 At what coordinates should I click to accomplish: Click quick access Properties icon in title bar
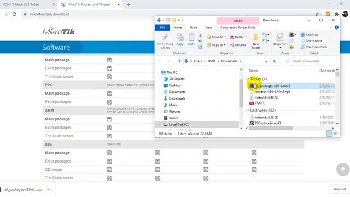pyautogui.click(x=168, y=20)
